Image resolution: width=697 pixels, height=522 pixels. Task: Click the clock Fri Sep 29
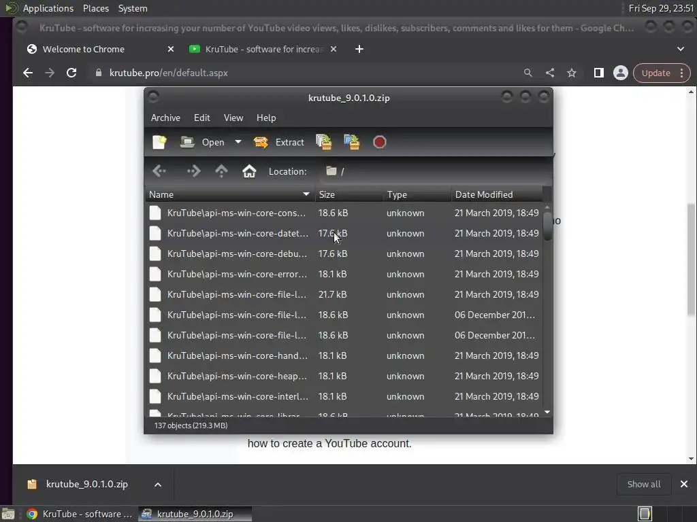point(661,8)
